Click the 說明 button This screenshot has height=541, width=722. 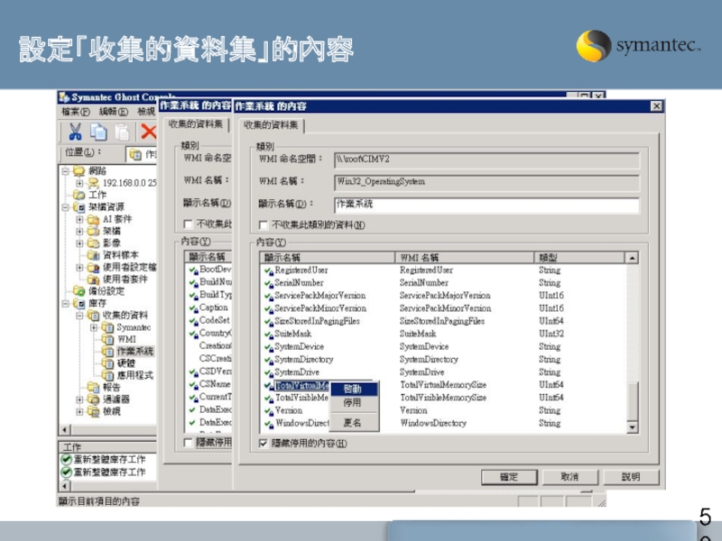click(x=631, y=477)
